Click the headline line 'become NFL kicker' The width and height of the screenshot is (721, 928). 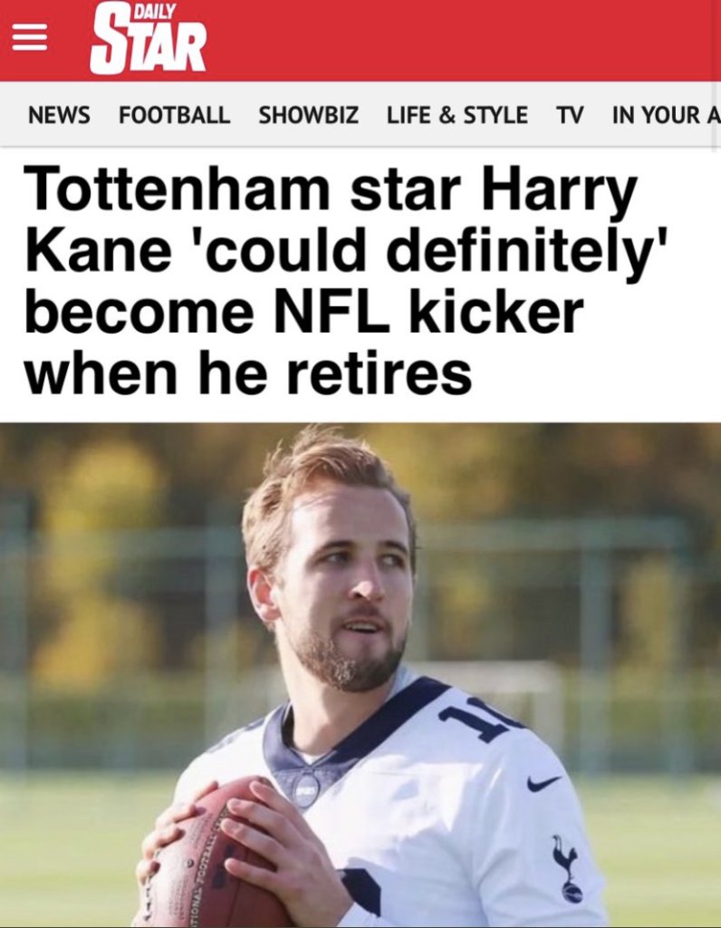click(304, 313)
